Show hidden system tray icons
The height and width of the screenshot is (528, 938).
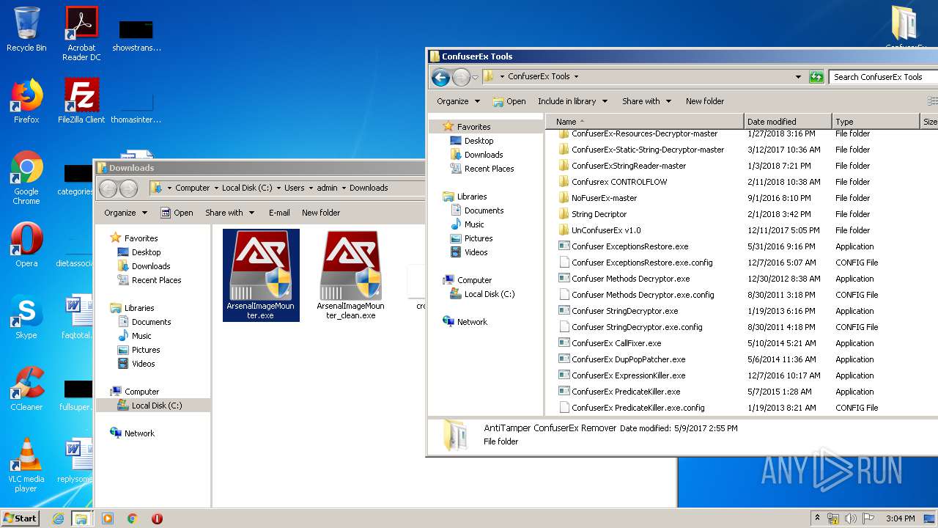click(818, 518)
